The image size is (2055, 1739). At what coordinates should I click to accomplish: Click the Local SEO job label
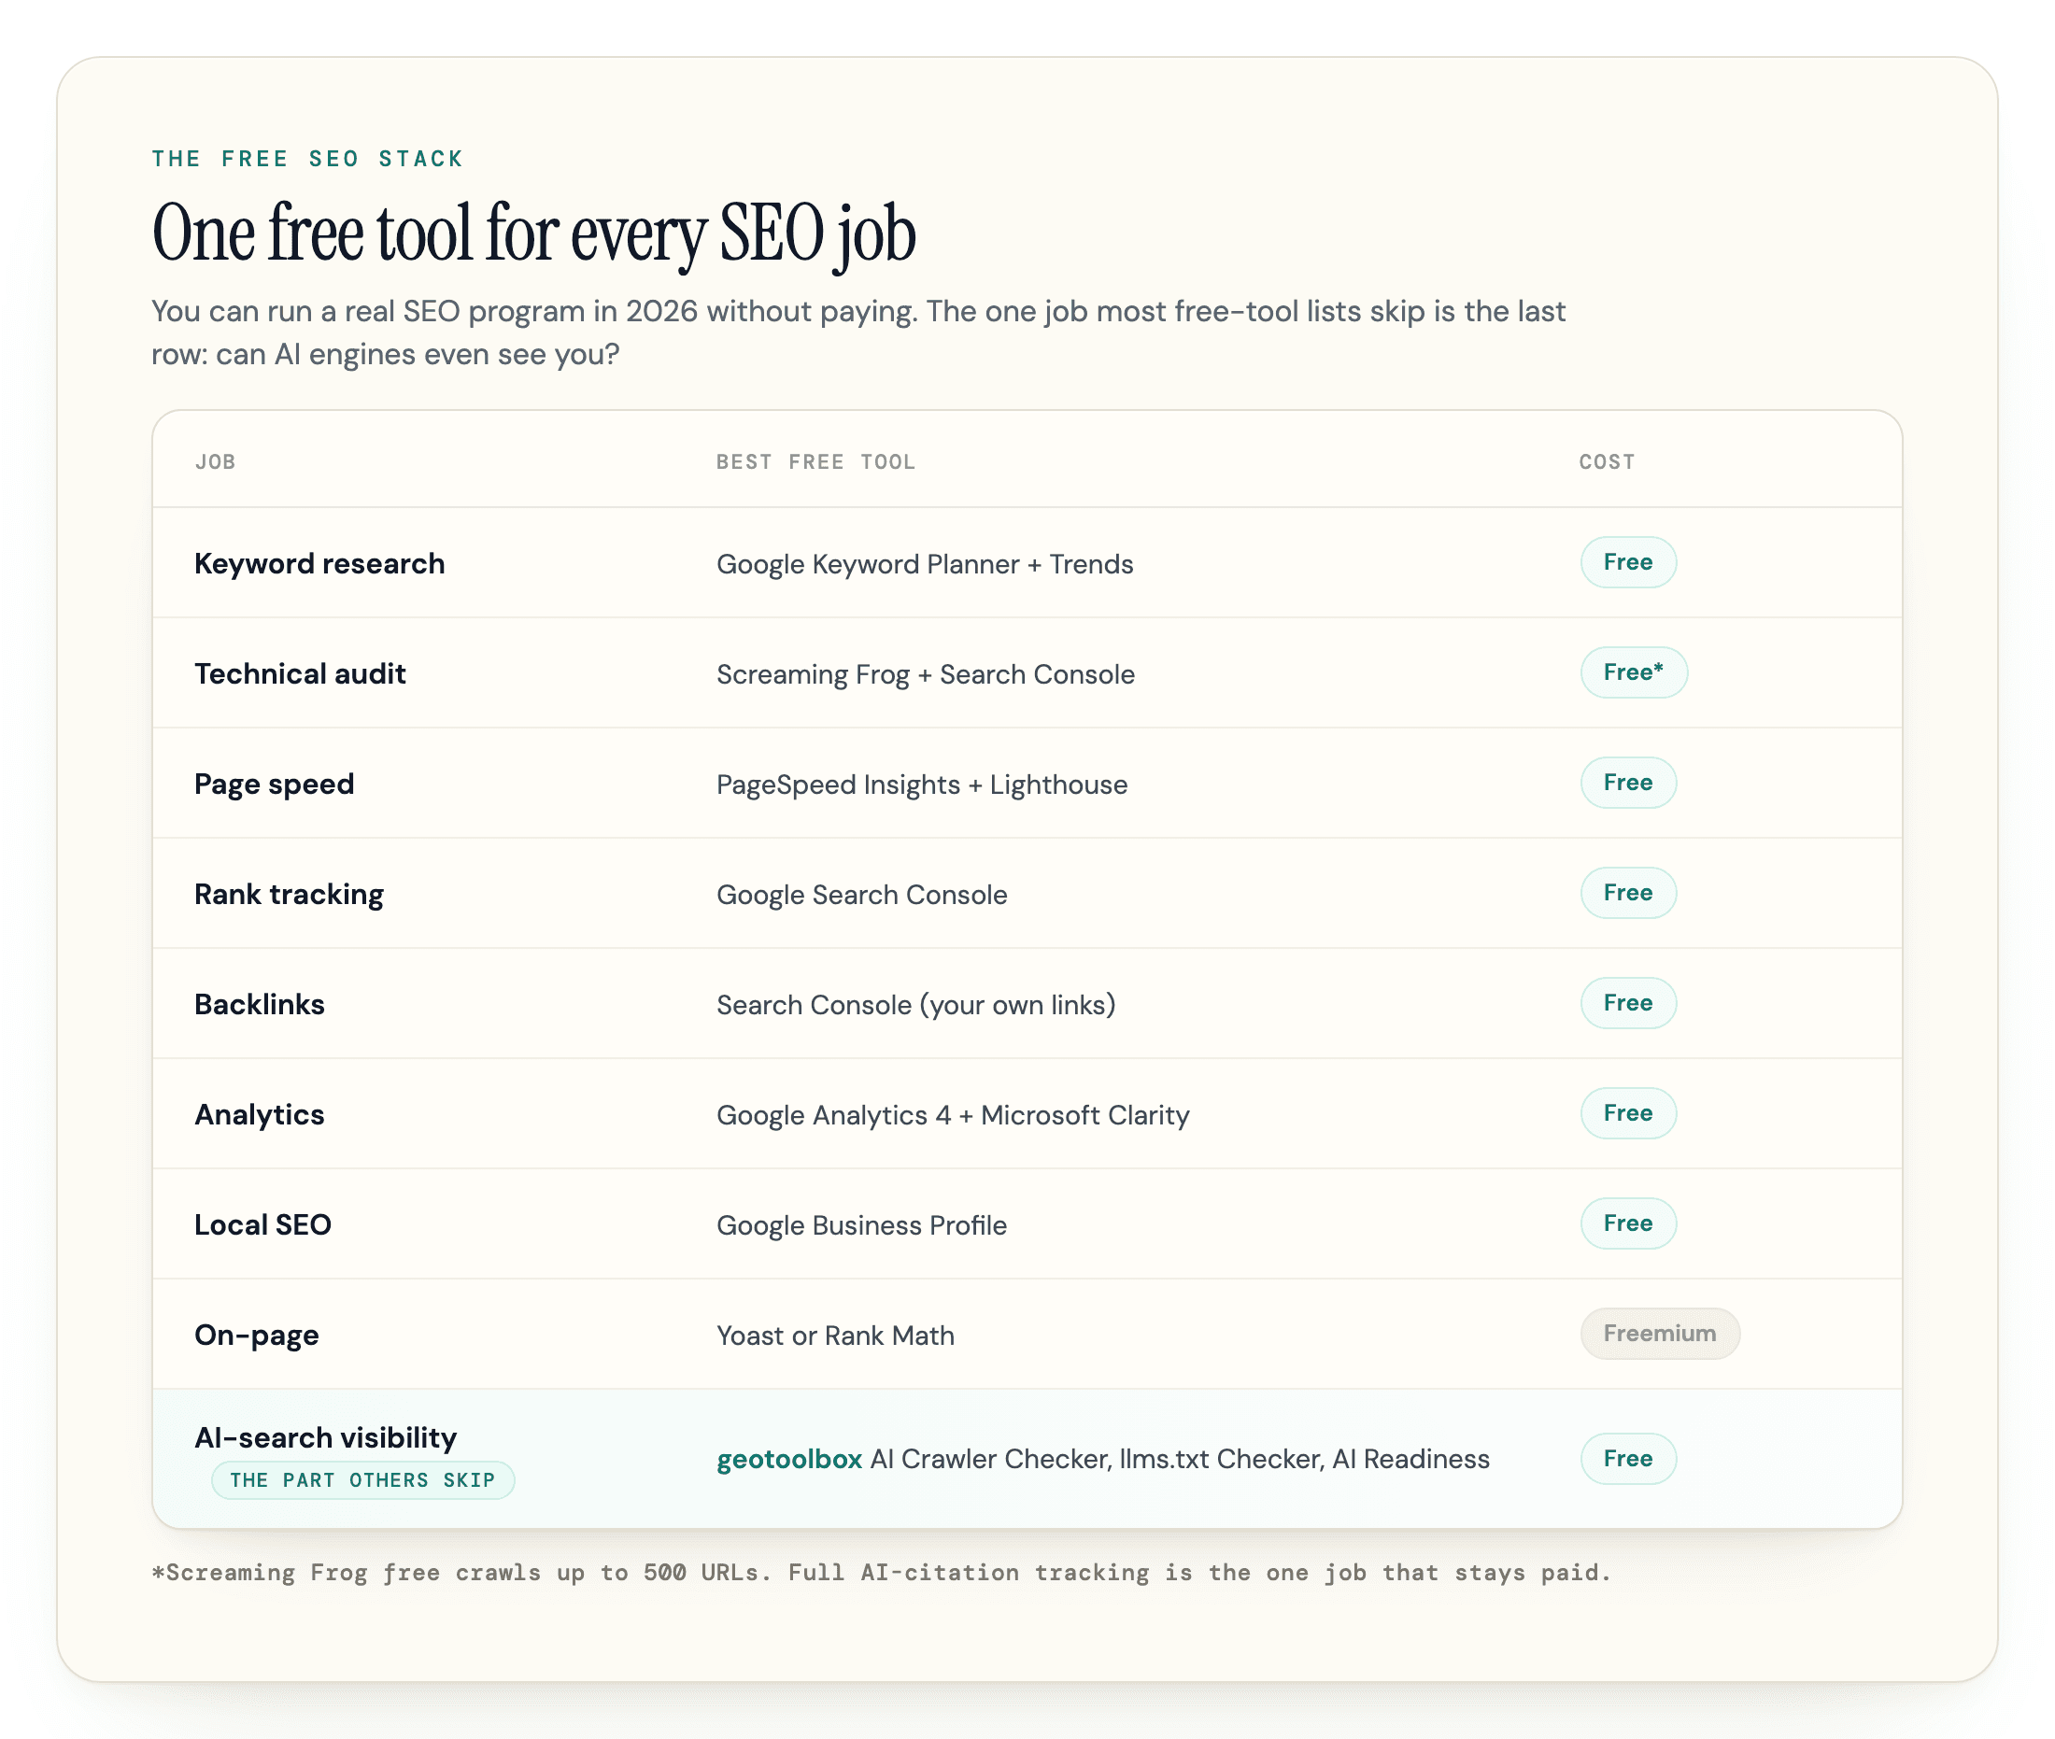pos(262,1225)
